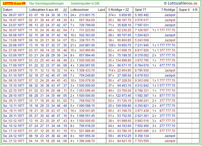Select the date 10.09.1977 cell
The width and height of the screenshot is (201, 146).
(17, 60)
